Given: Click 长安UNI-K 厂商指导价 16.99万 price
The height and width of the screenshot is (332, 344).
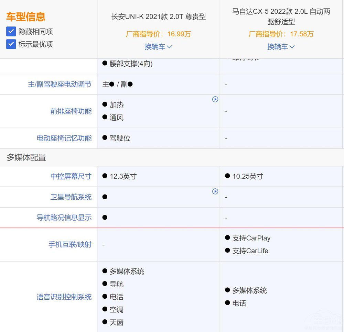Looking at the screenshot, I should (158, 34).
